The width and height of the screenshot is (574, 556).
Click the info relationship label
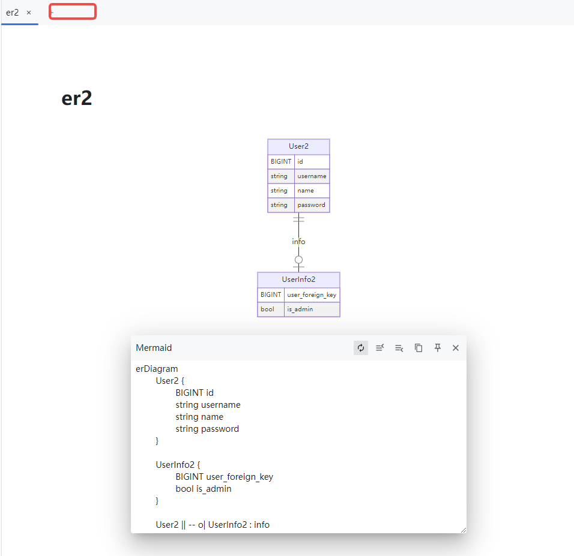tap(298, 241)
